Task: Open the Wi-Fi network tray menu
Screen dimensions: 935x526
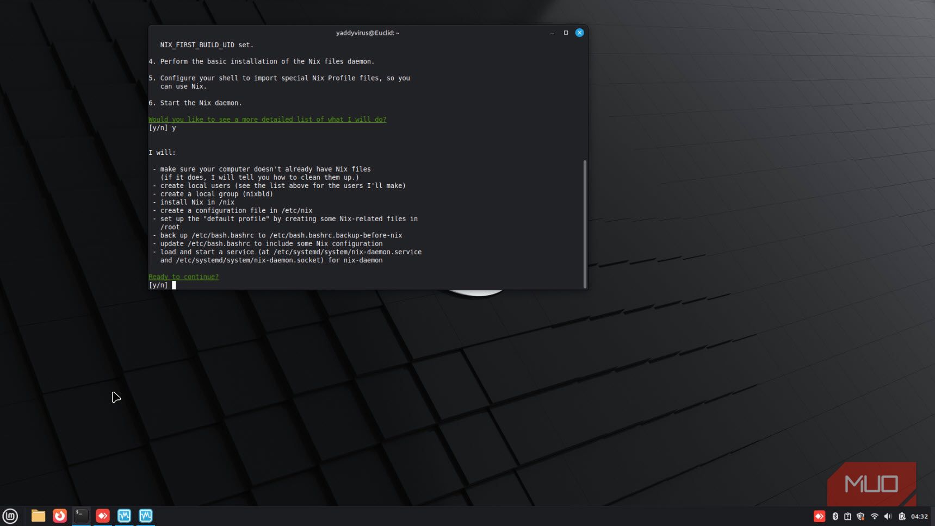Action: point(874,516)
